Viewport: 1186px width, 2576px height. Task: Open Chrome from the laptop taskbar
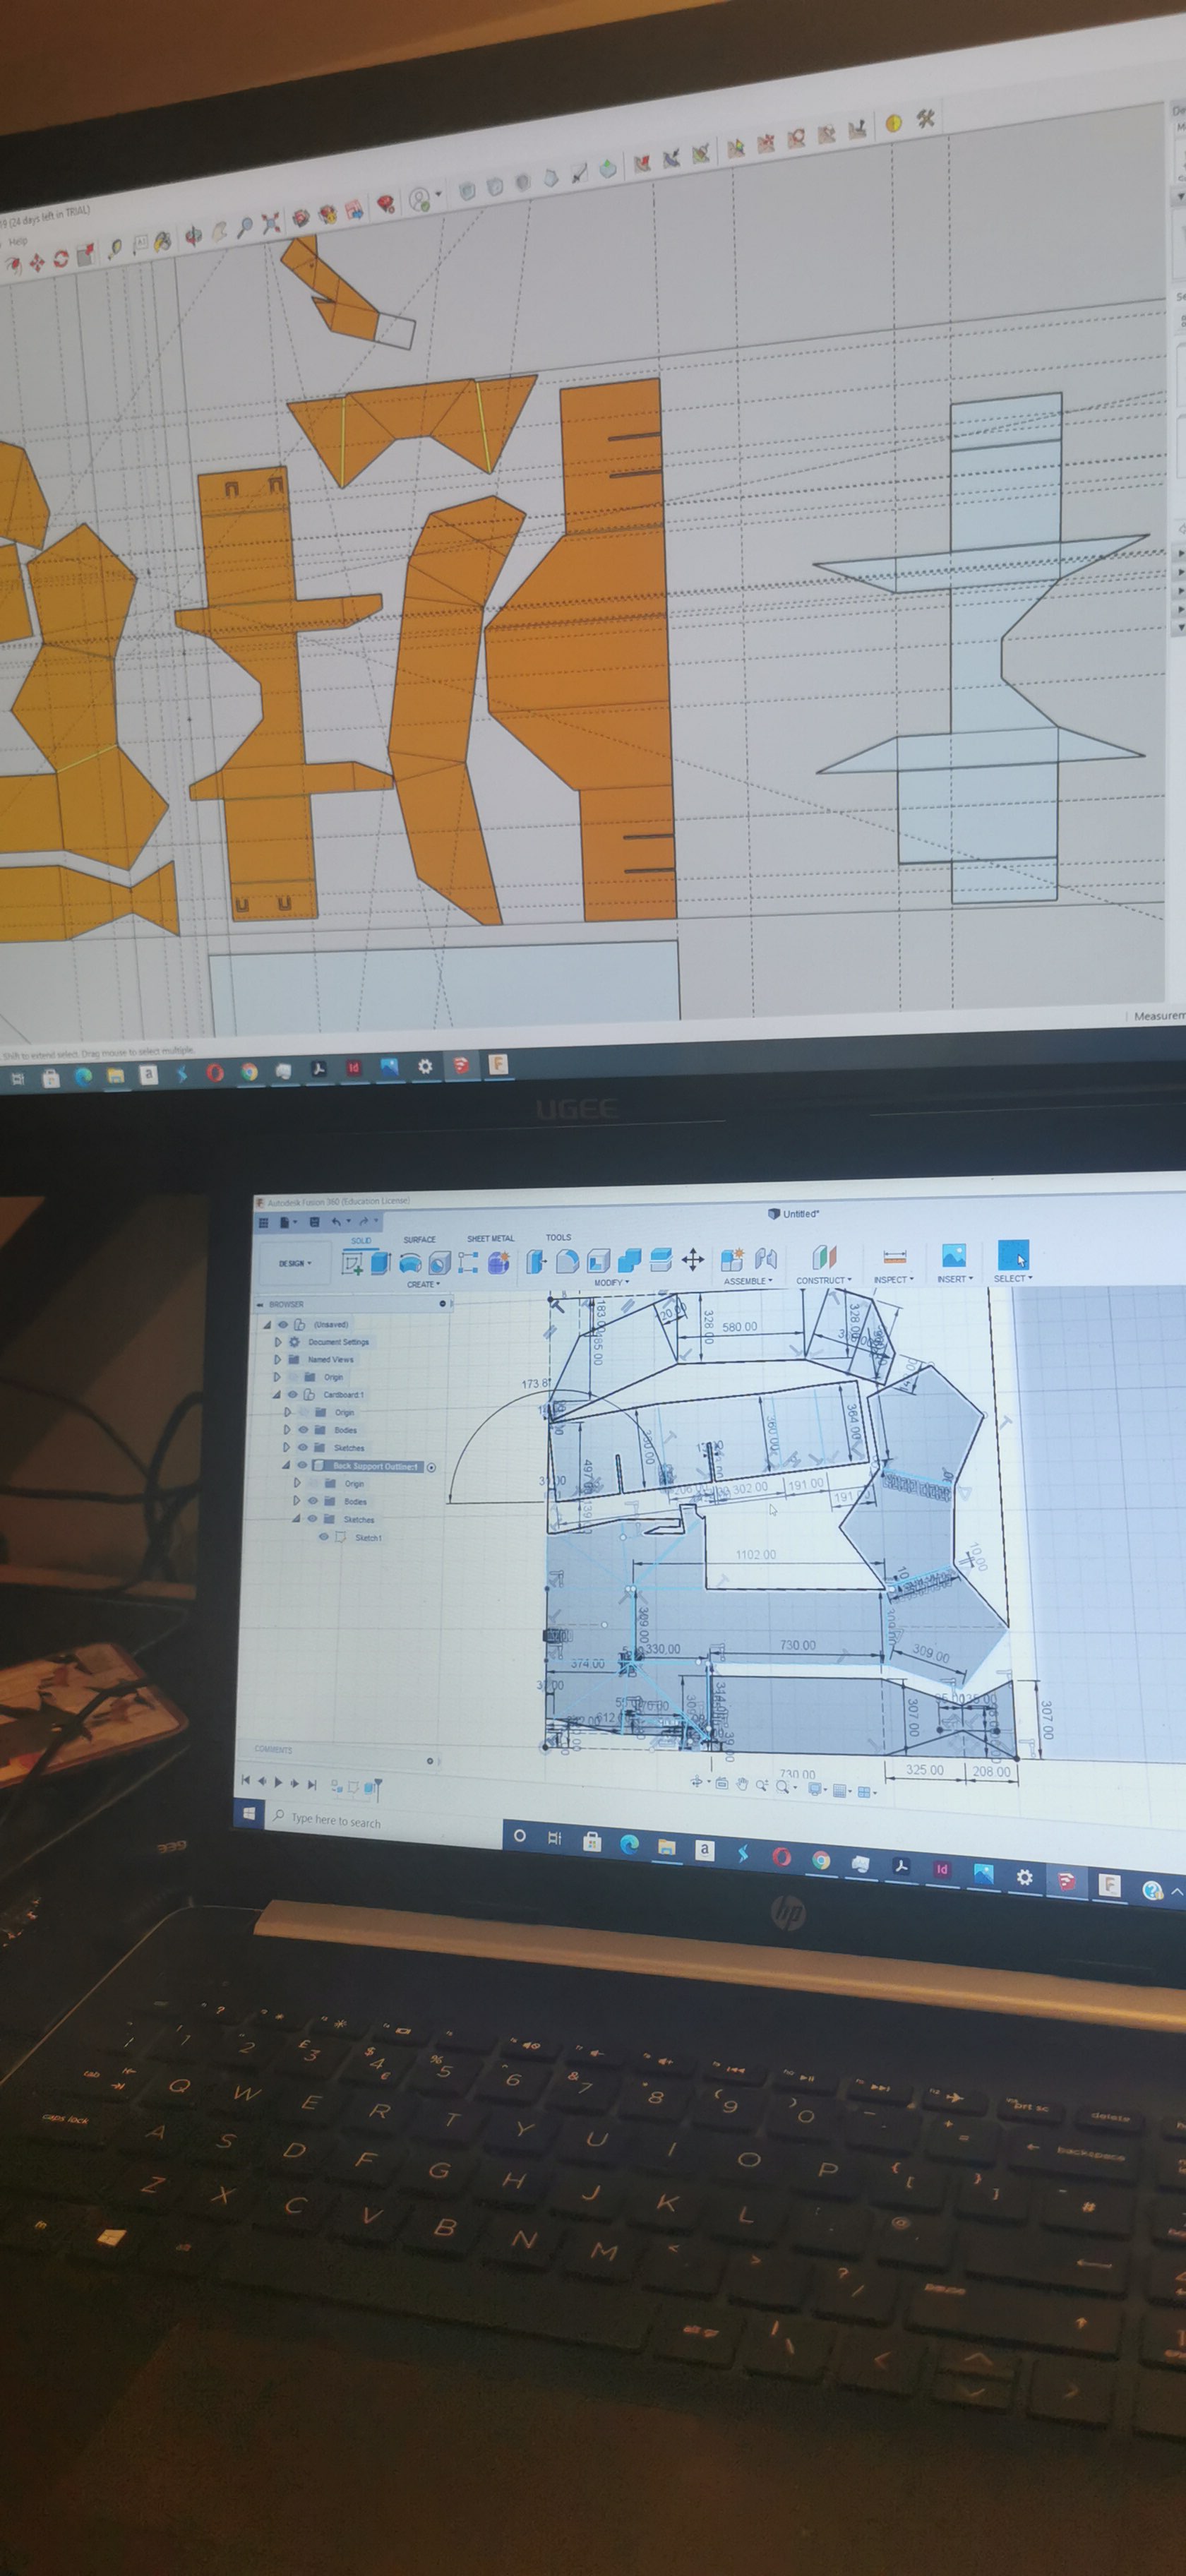click(821, 1859)
